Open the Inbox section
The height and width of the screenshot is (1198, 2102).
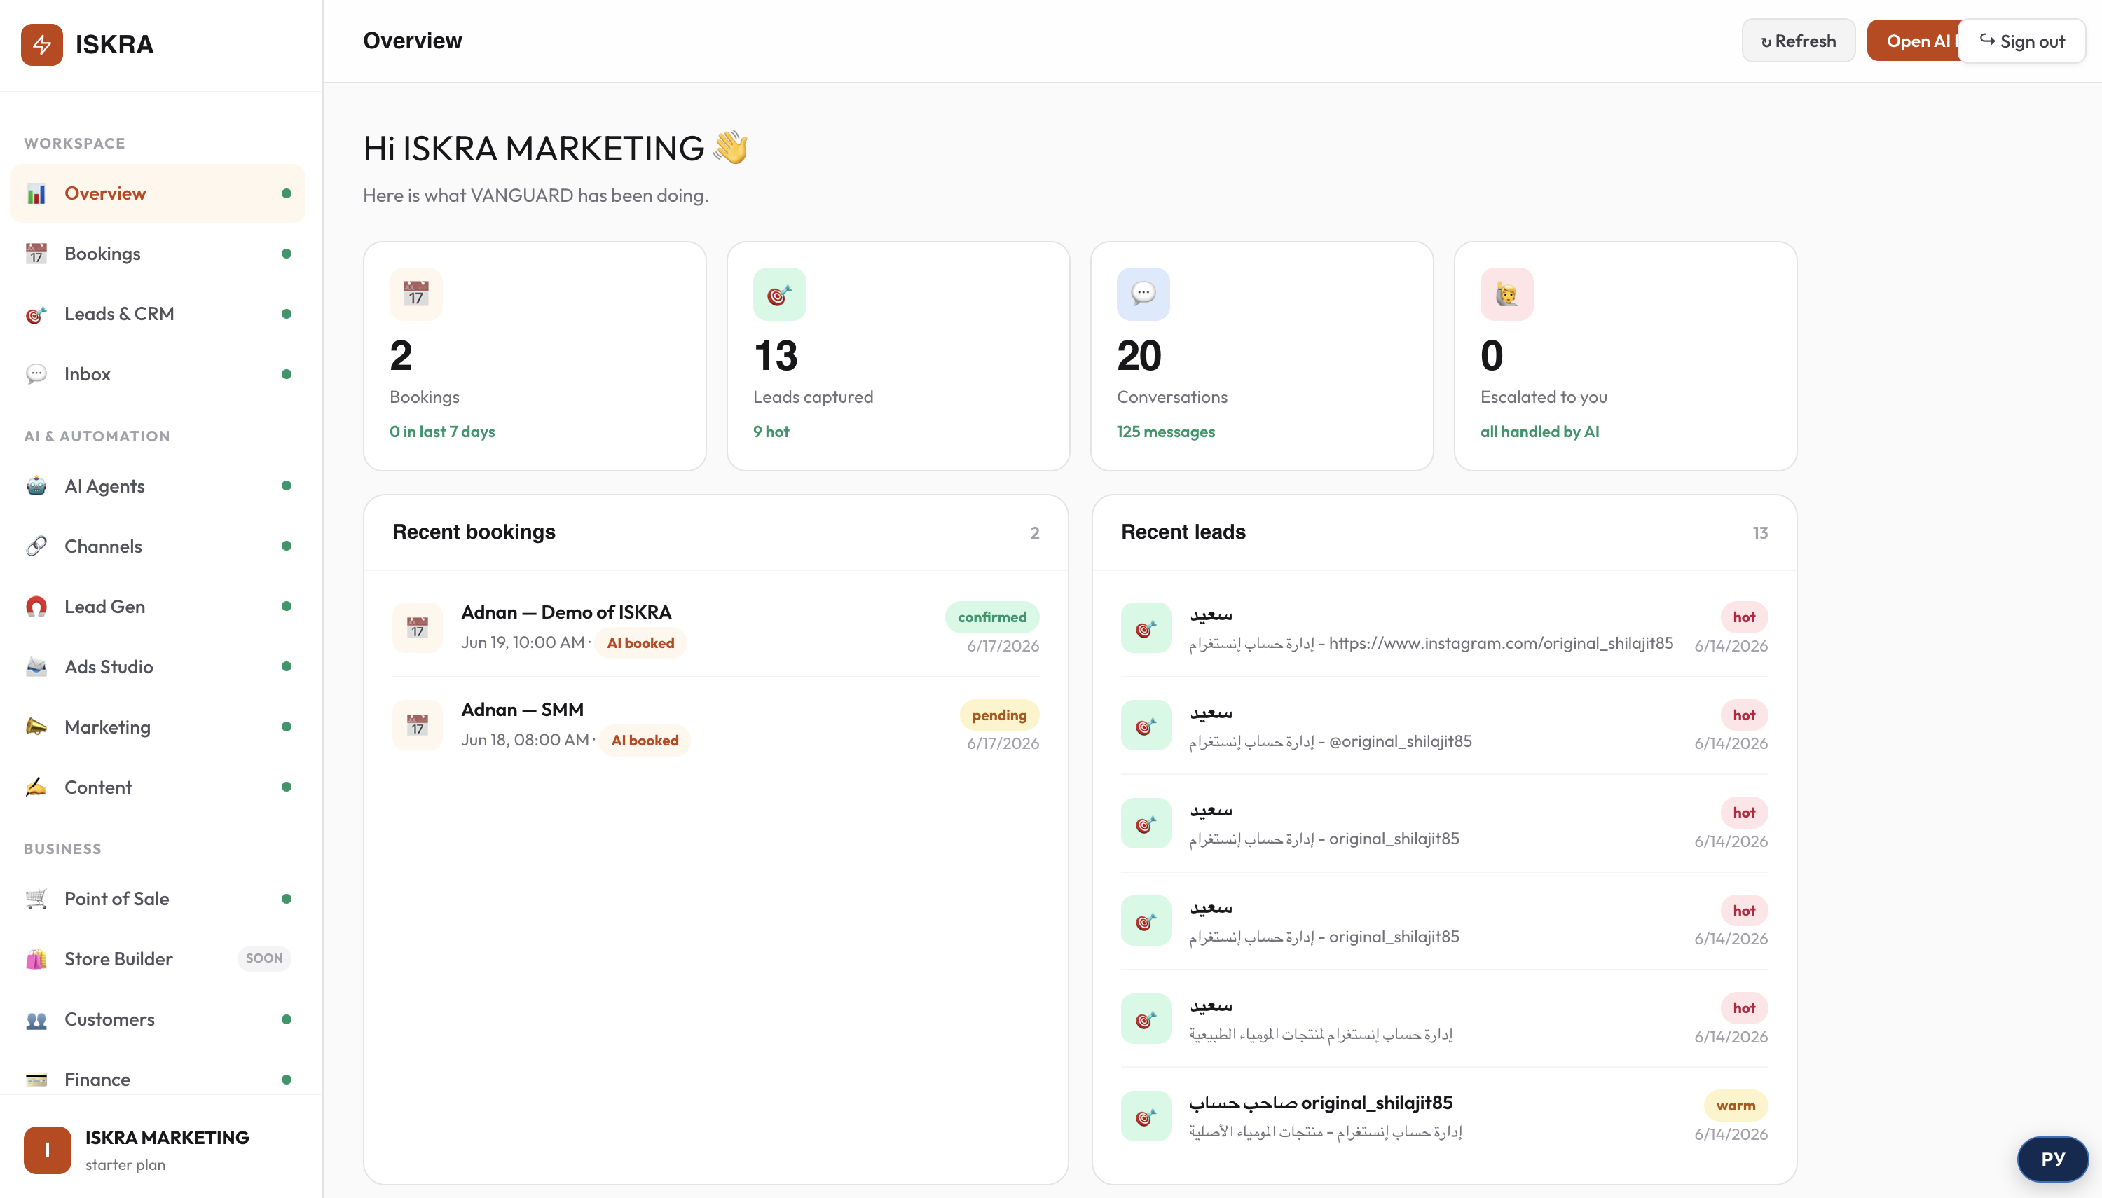[157, 373]
